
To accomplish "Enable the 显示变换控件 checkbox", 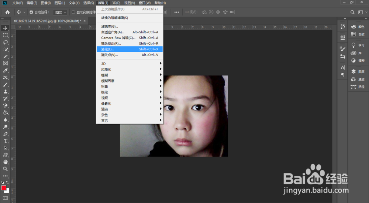I will click(x=73, y=12).
